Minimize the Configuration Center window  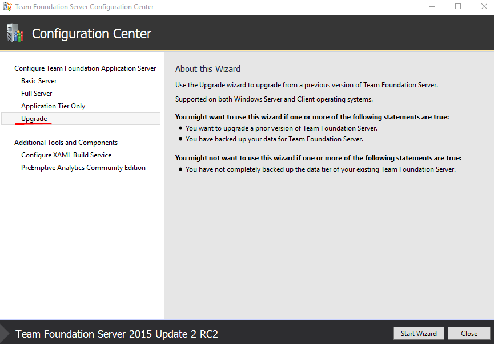(x=431, y=7)
